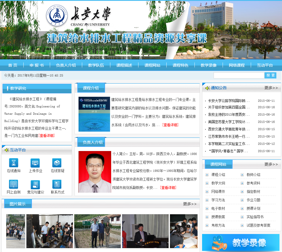Click the 教学录像 film camera banner
282x252 pixels.
pyautogui.click(x=241, y=243)
